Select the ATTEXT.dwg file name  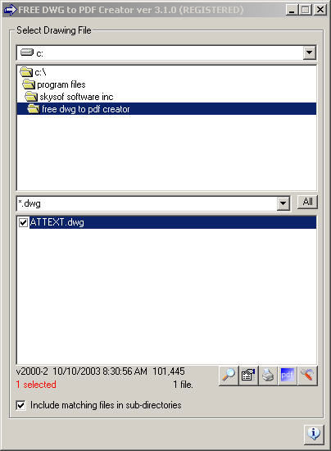(x=57, y=222)
